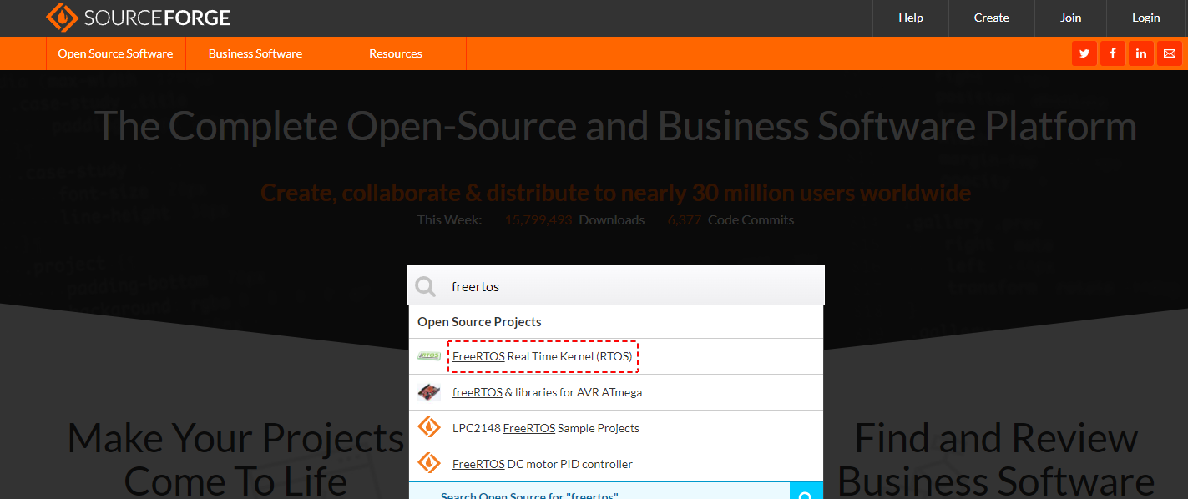The width and height of the screenshot is (1188, 499).
Task: Select Create in the top navigation
Action: click(x=992, y=18)
